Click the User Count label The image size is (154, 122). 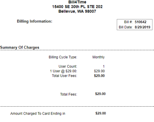[x=68, y=66]
